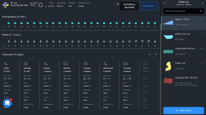Click wind arrow next to 8 m/s Thursday

click(130, 86)
